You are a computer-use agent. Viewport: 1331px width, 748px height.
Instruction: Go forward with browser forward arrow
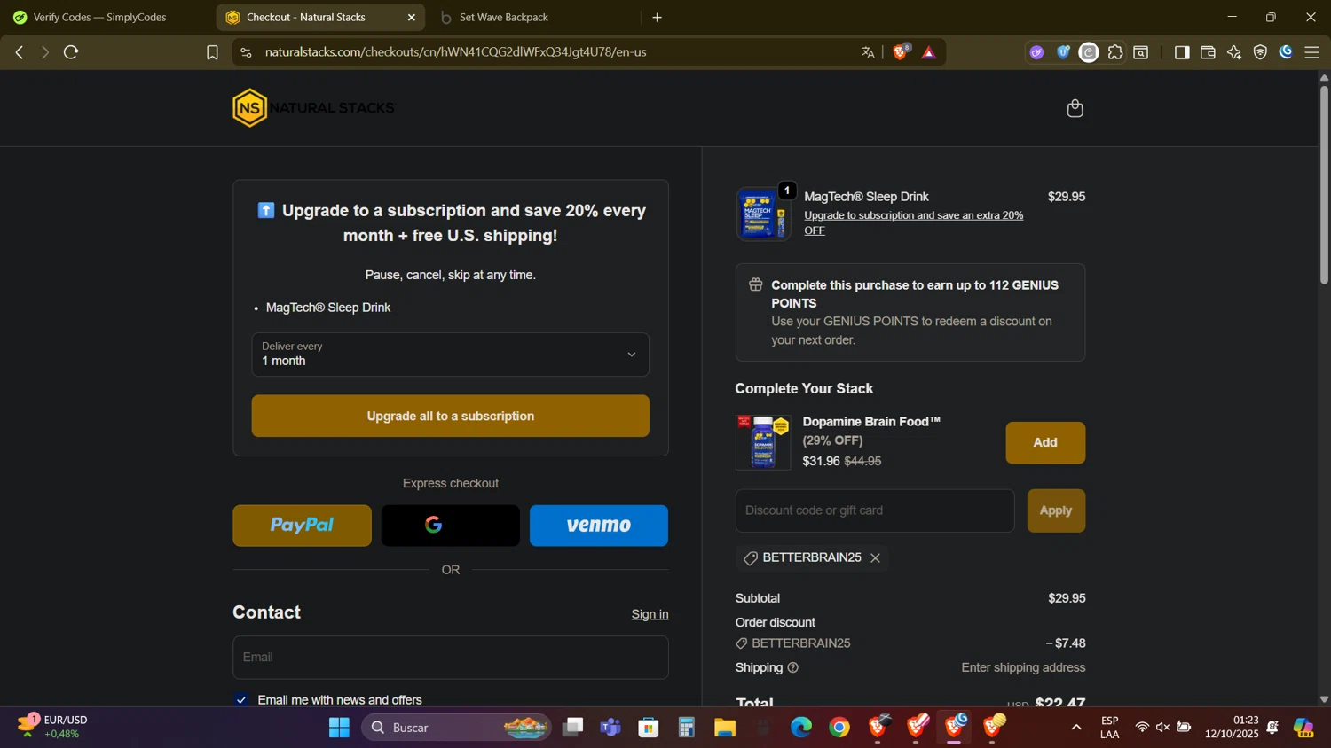[x=44, y=52]
